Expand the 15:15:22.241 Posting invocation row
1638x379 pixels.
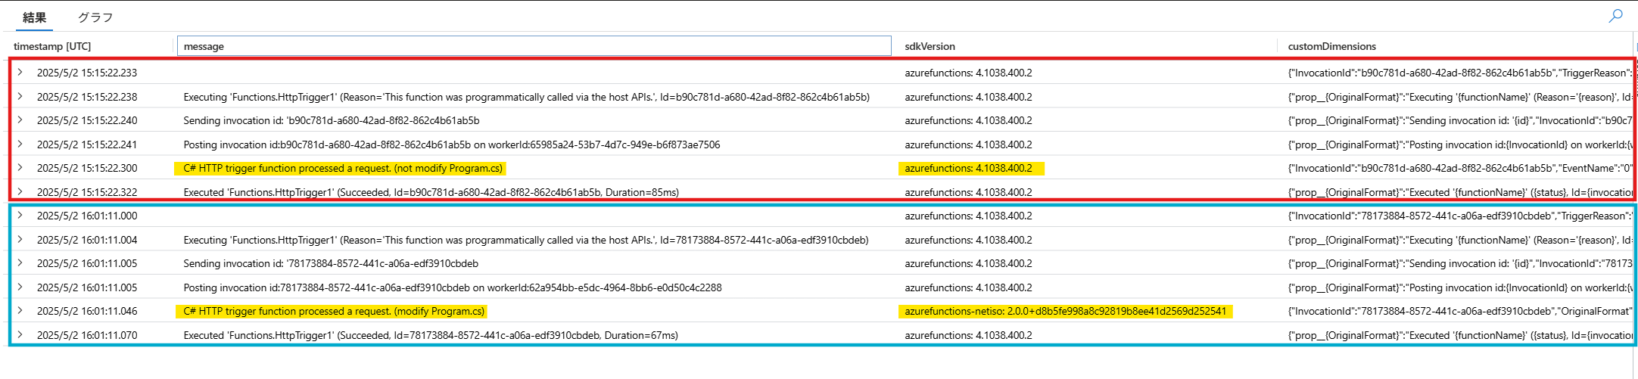click(x=20, y=144)
